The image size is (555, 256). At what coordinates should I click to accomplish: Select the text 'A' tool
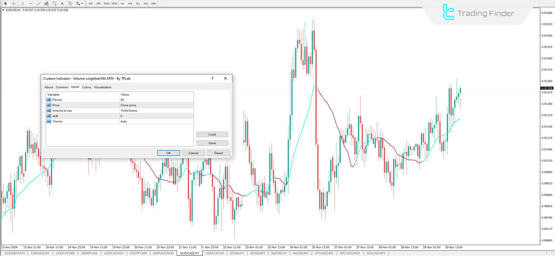click(x=62, y=4)
